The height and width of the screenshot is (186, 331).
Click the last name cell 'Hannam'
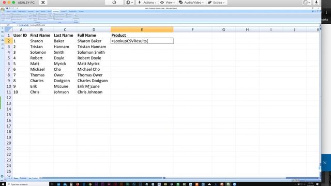click(65, 47)
